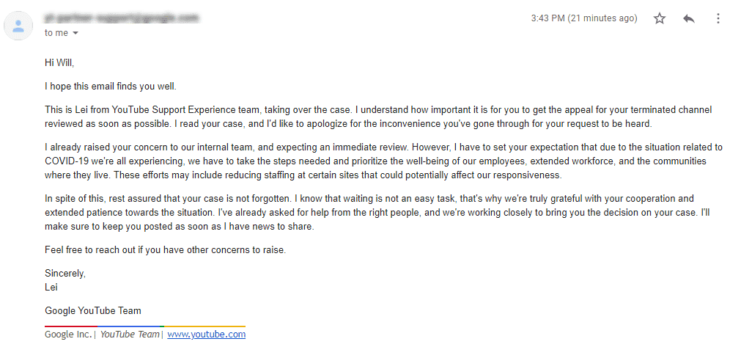
Task: Click the sender's profile avatar
Action: click(x=18, y=26)
